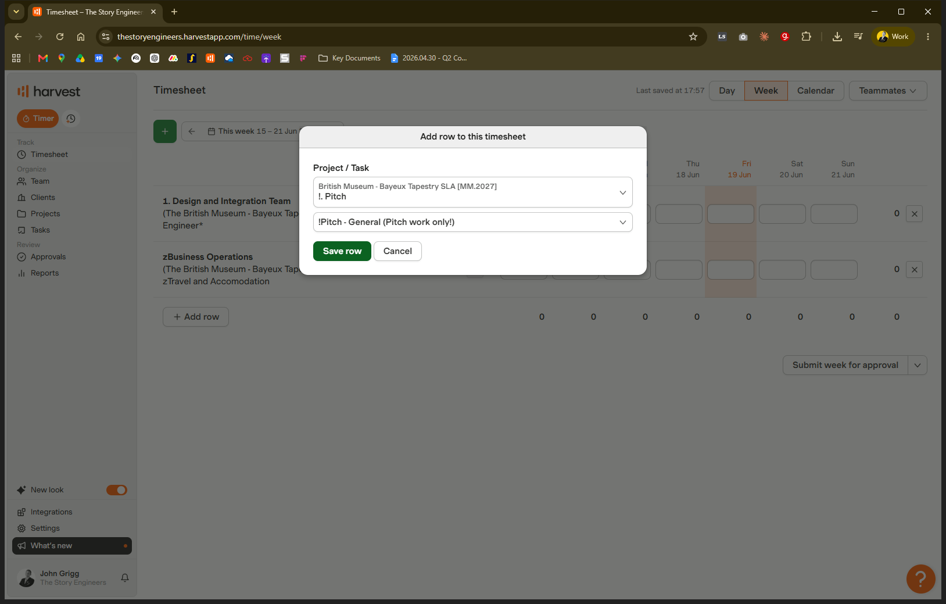Bookmark this page with the star icon

coord(693,37)
